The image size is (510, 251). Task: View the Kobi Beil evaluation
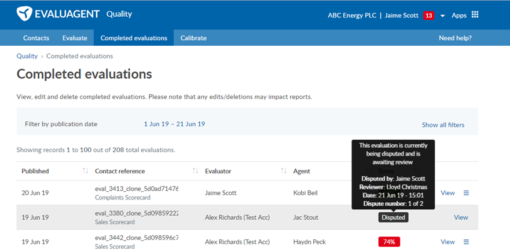click(447, 192)
